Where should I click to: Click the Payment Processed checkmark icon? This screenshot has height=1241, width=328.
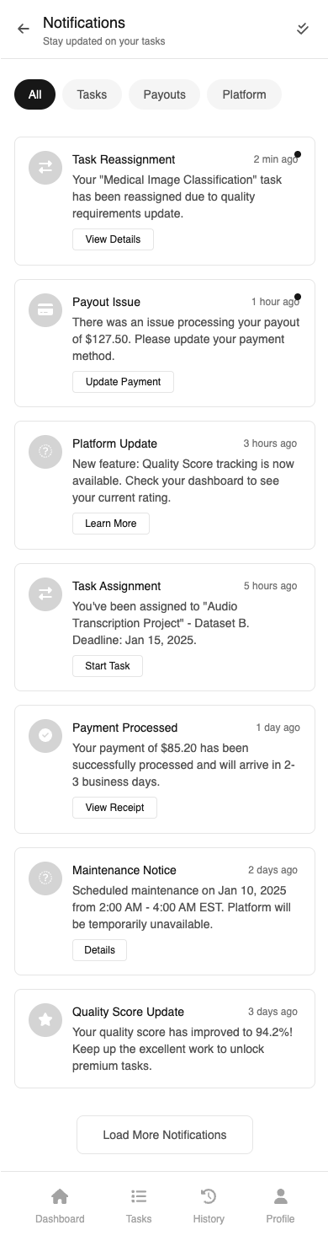pos(45,736)
